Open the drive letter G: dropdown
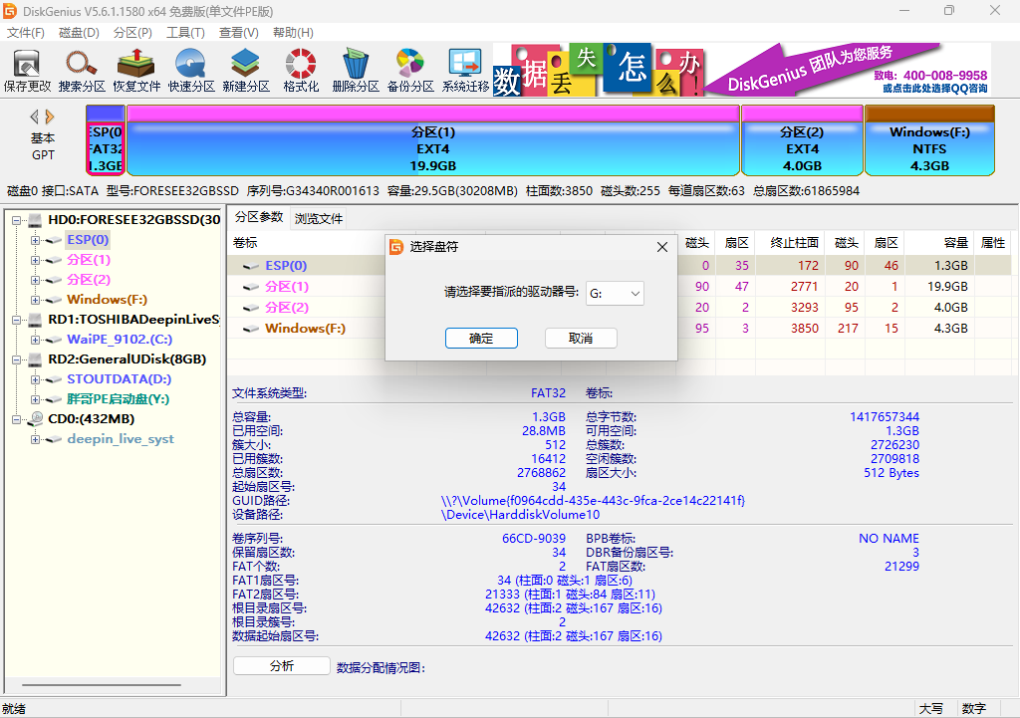Screen dimensions: 1020x718 coord(615,294)
